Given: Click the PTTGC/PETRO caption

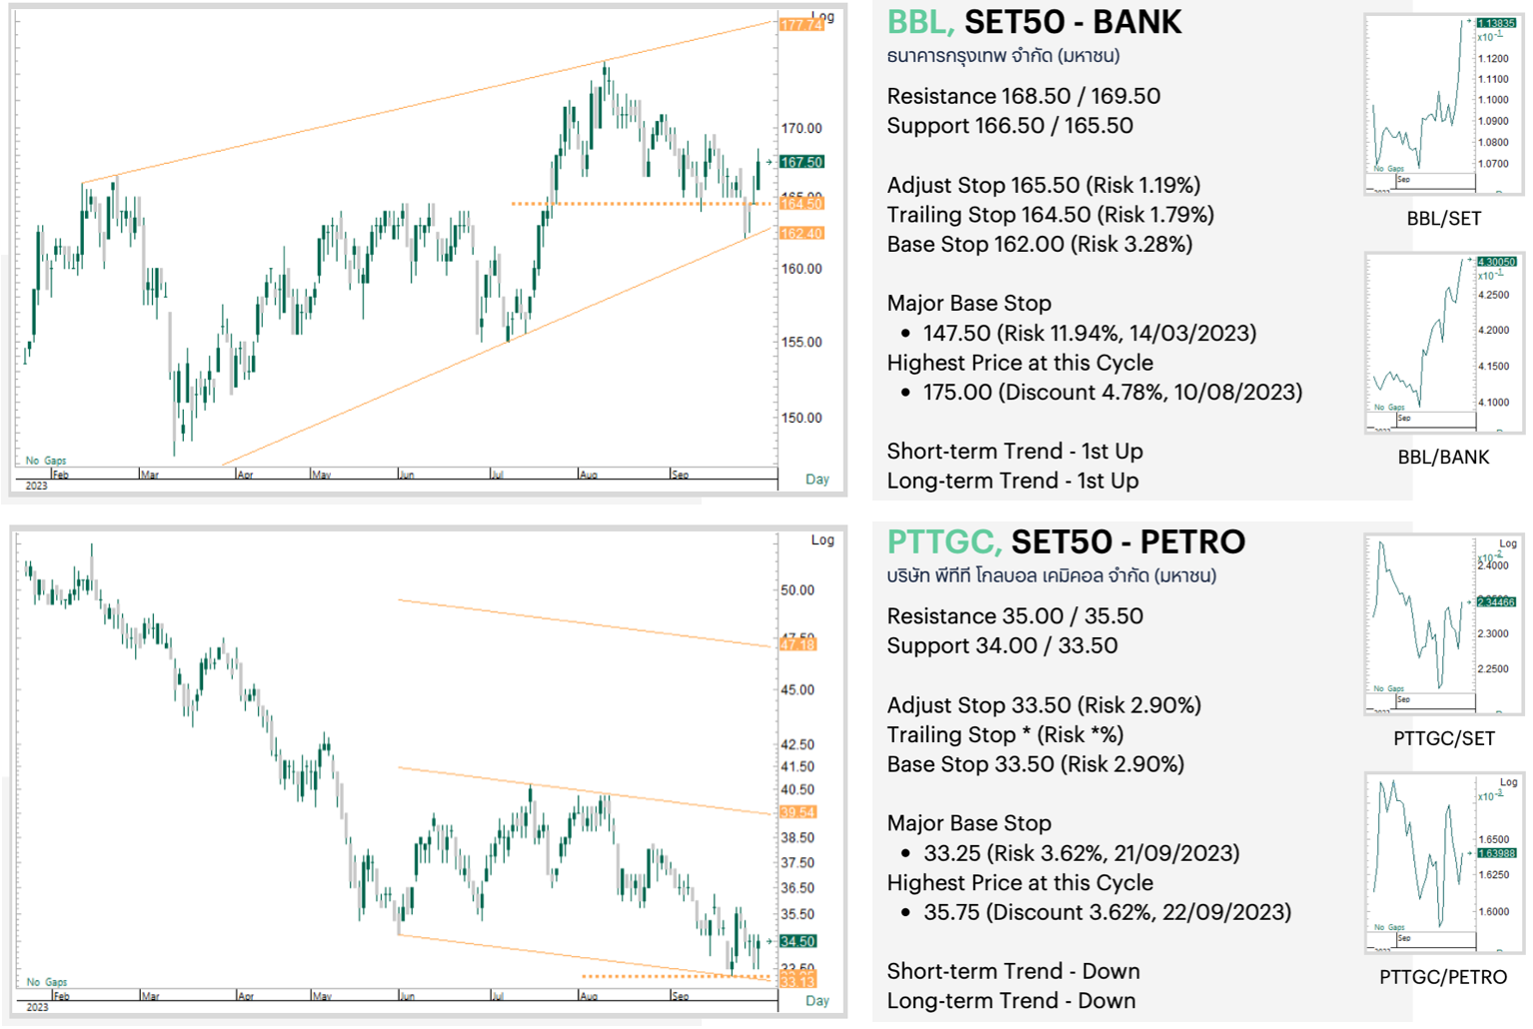Looking at the screenshot, I should pos(1443,978).
